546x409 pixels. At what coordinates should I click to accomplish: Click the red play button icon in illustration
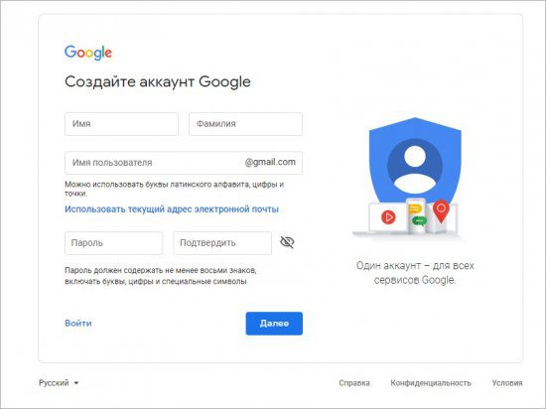click(388, 217)
